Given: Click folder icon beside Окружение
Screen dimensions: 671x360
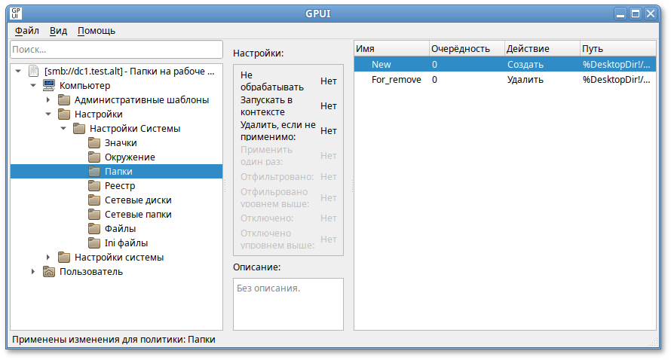Looking at the screenshot, I should tap(94, 157).
